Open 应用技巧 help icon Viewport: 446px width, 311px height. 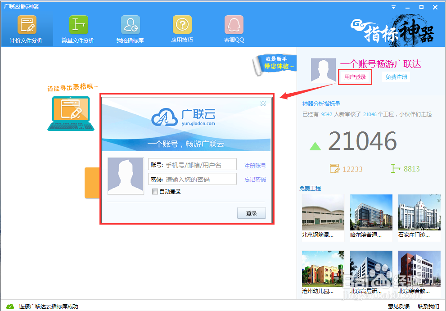182,25
